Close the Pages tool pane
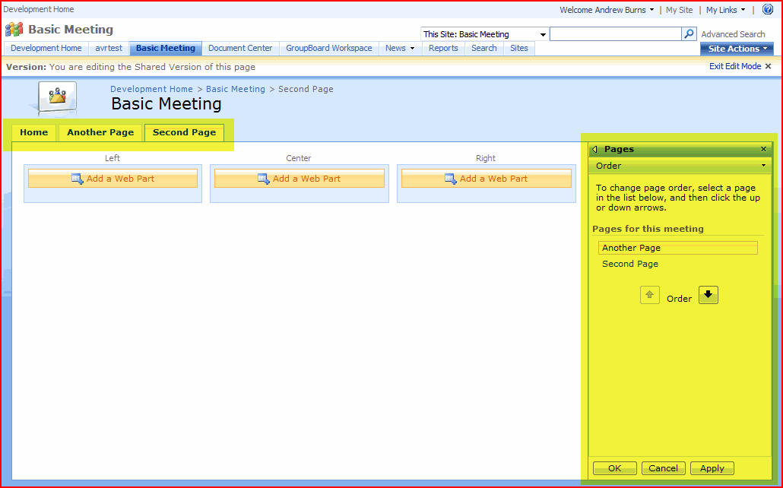This screenshot has height=488, width=783. [x=763, y=150]
